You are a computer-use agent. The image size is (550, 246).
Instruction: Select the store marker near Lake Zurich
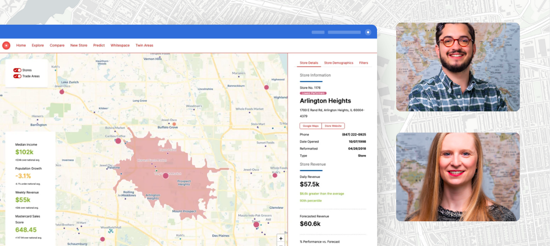pyautogui.click(x=62, y=92)
